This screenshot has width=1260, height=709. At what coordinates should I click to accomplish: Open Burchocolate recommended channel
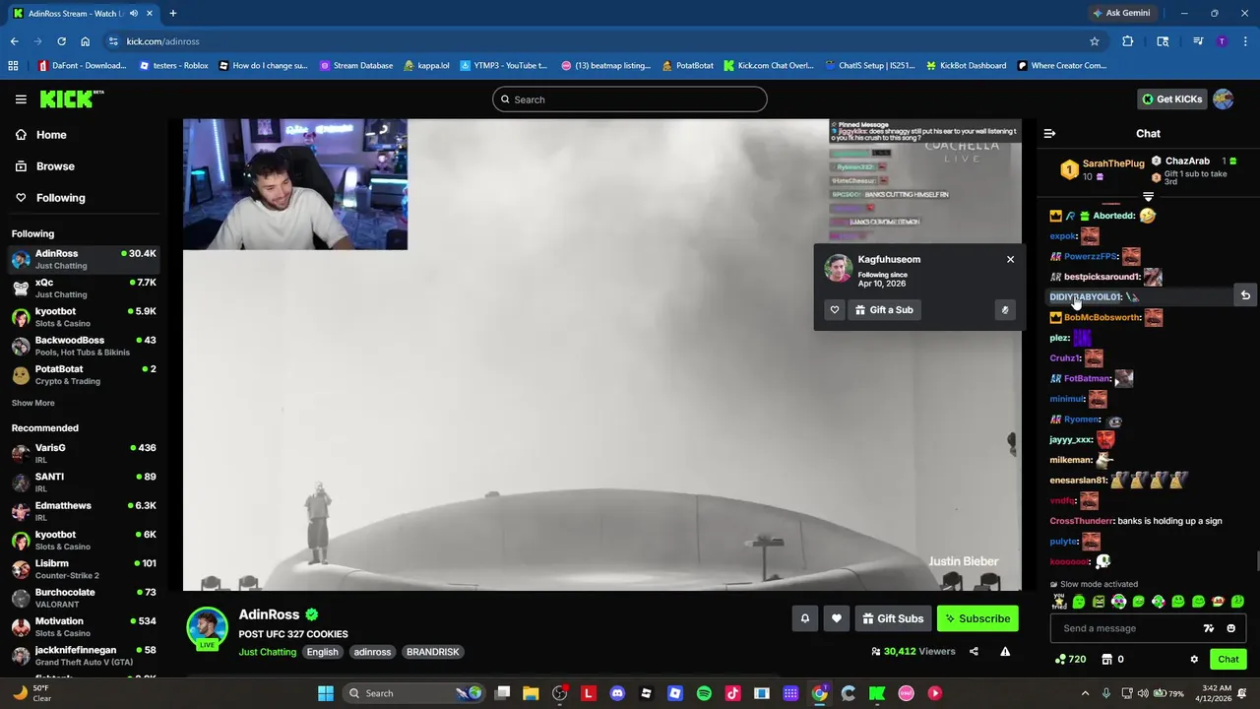[x=85, y=598]
